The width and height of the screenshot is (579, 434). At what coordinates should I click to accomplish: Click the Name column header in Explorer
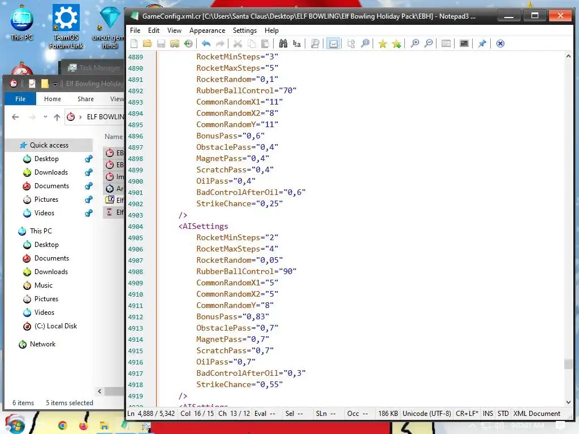pyautogui.click(x=113, y=137)
